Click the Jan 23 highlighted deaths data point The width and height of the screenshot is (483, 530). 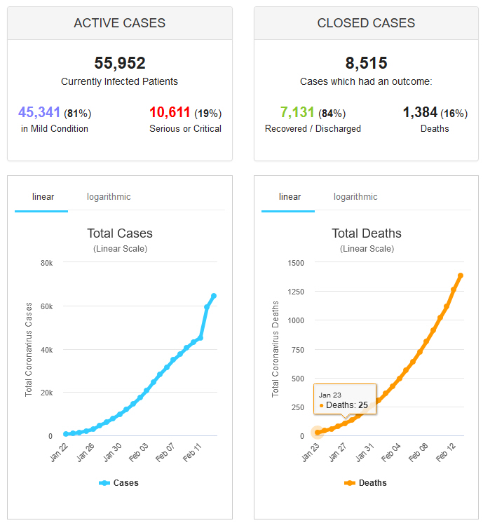coord(317,433)
